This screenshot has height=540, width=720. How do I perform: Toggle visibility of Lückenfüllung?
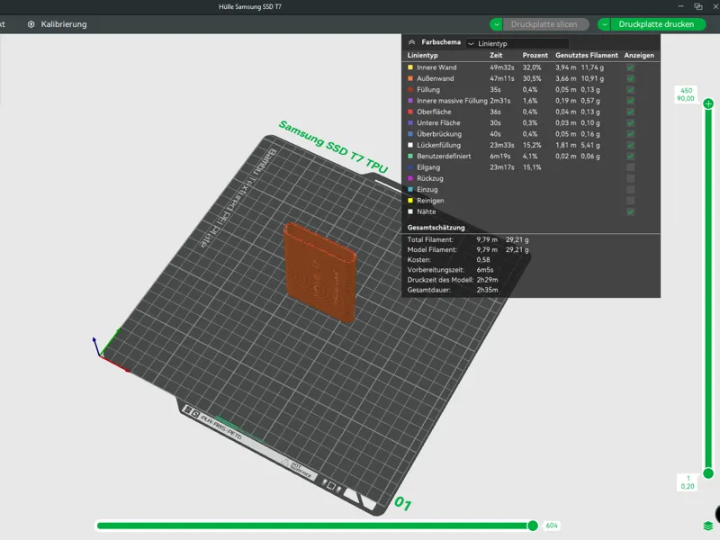[x=631, y=145]
